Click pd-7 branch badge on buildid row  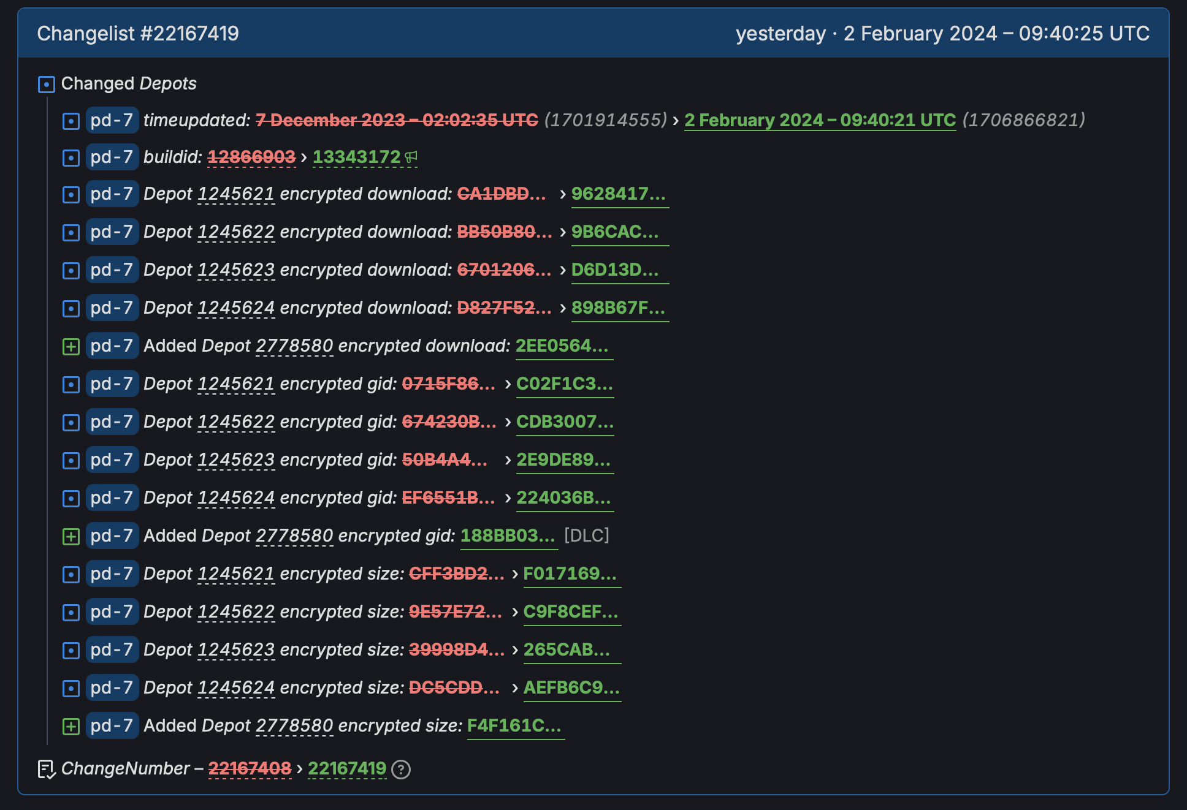[x=112, y=157]
